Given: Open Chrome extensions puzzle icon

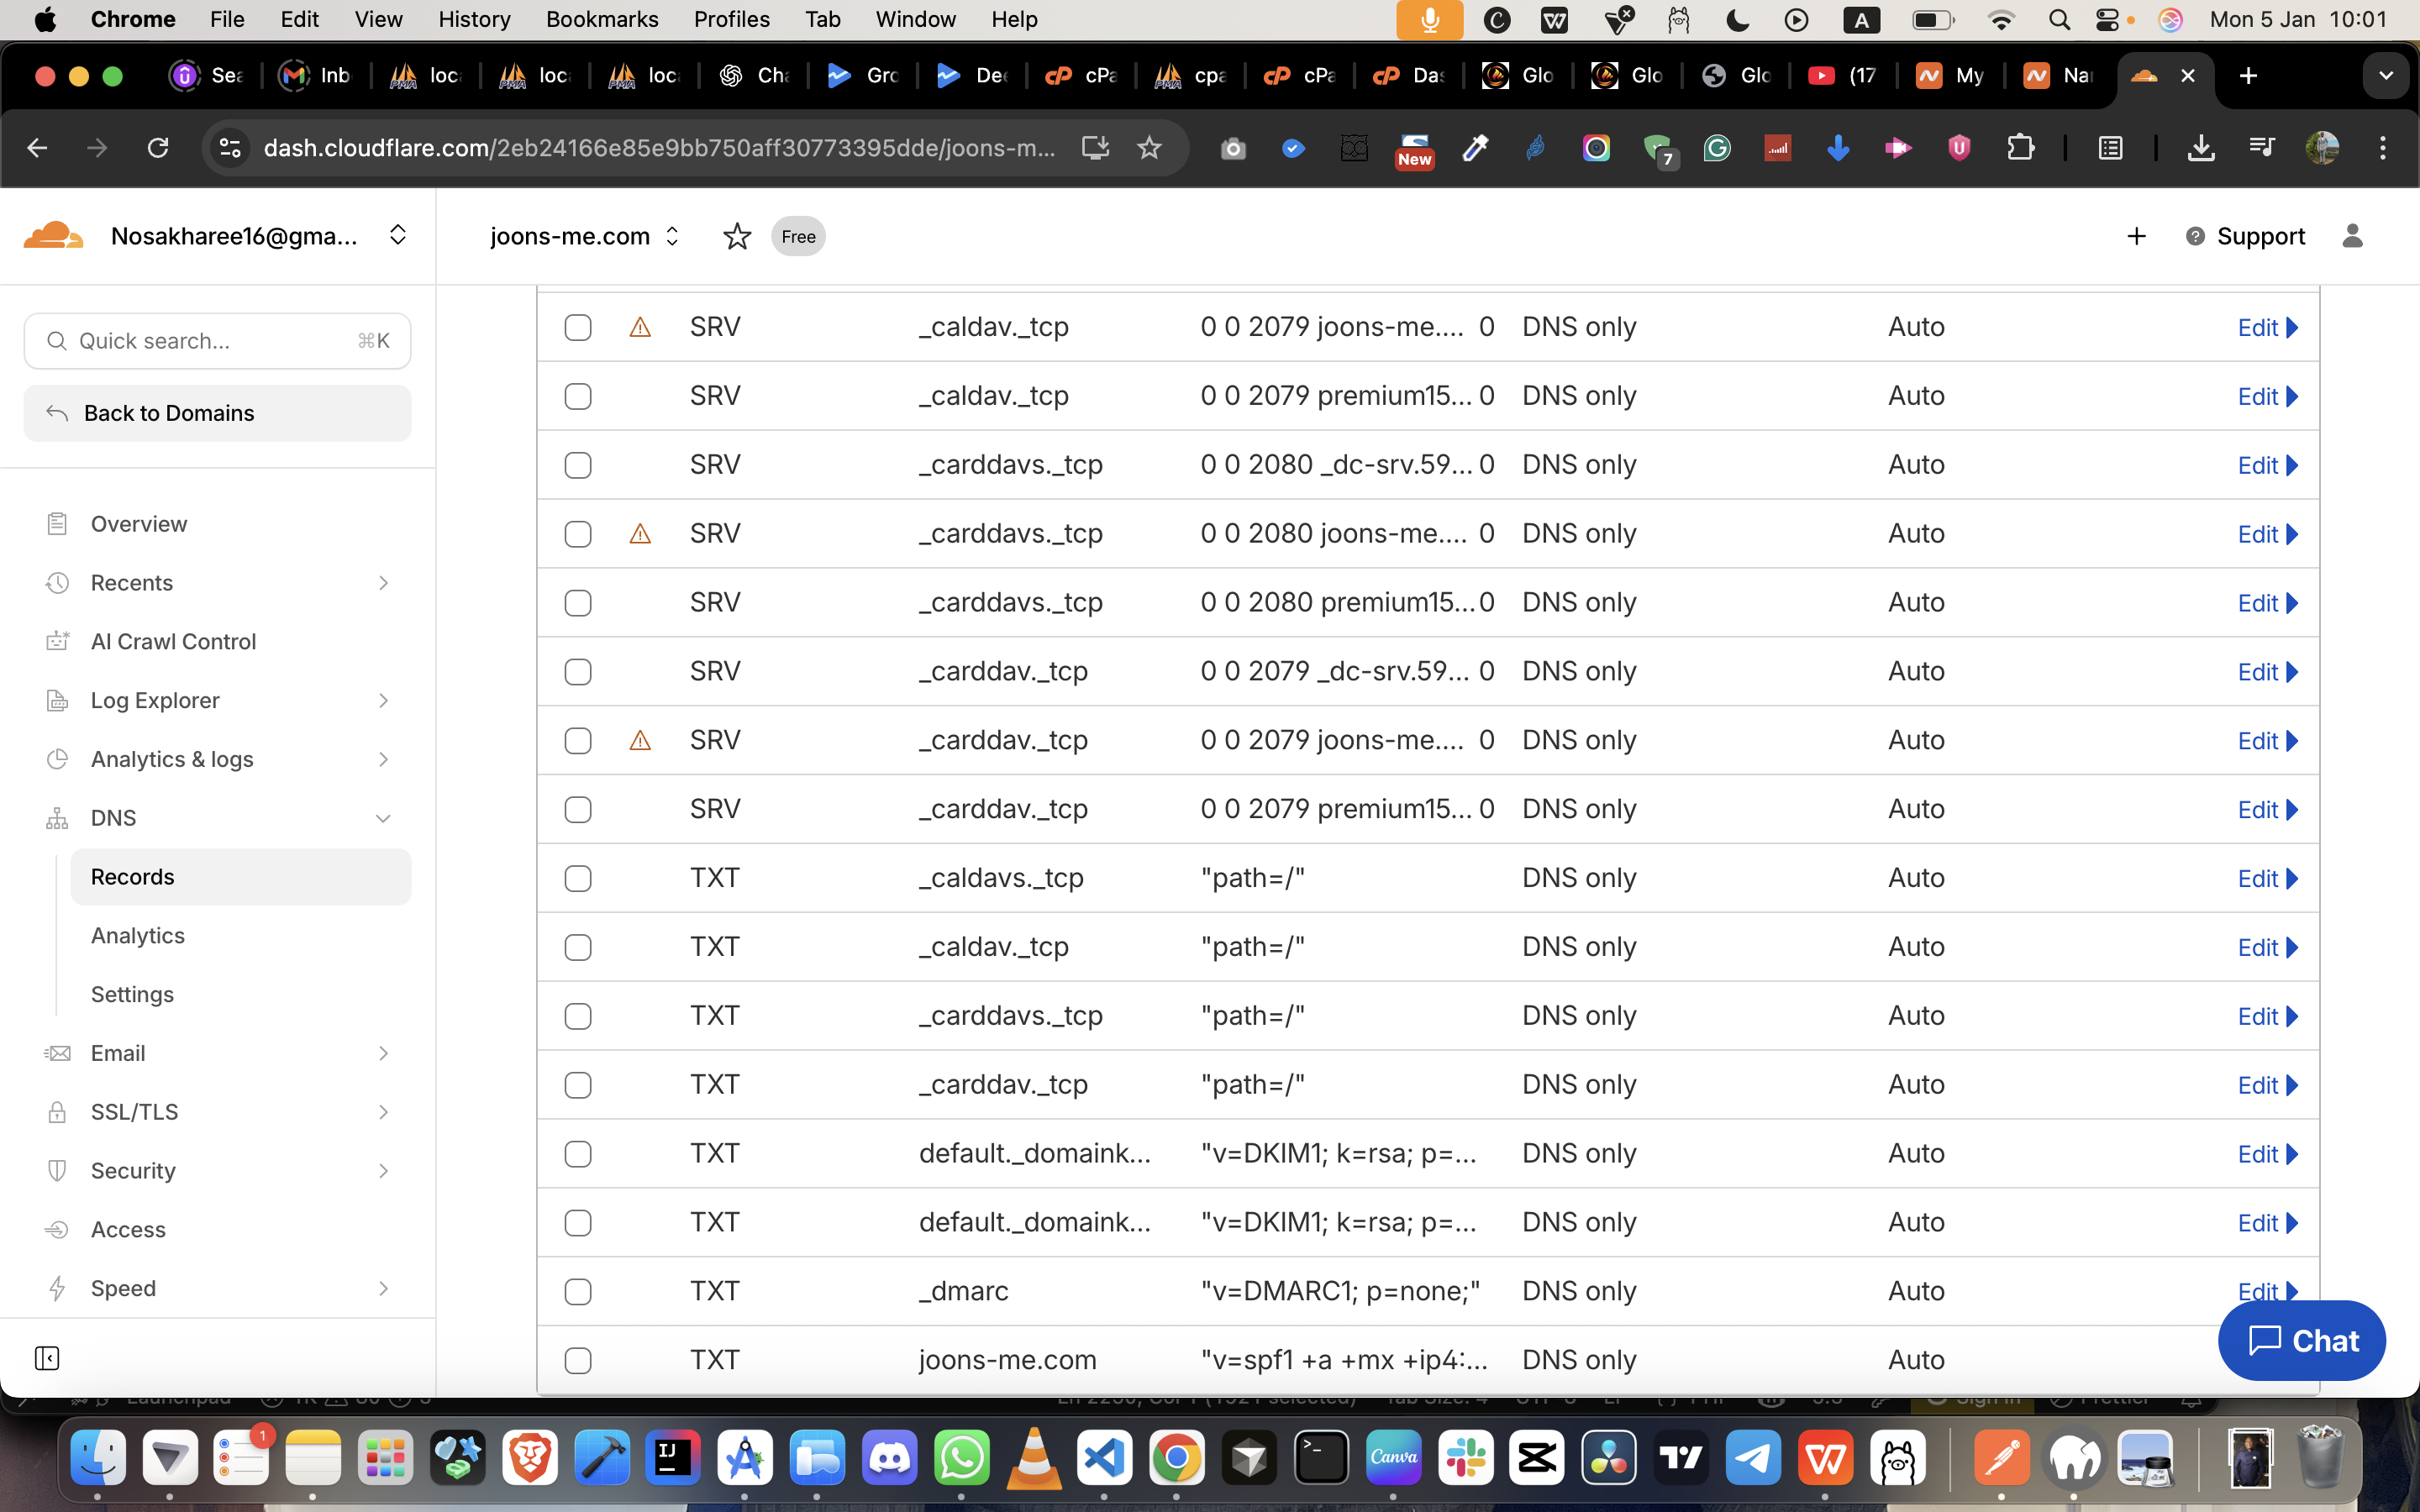Looking at the screenshot, I should coord(2020,148).
